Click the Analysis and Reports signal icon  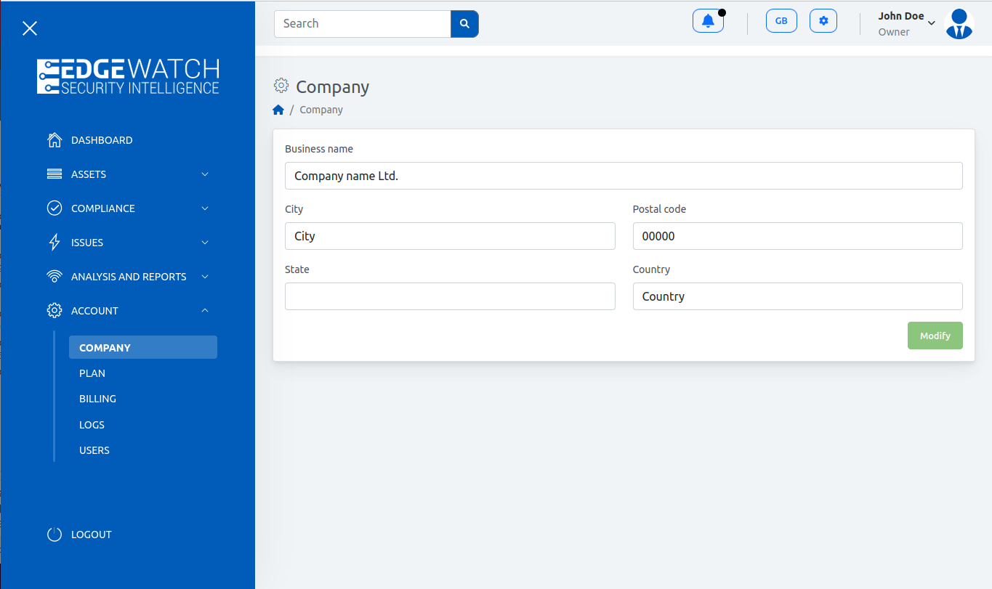pos(55,277)
